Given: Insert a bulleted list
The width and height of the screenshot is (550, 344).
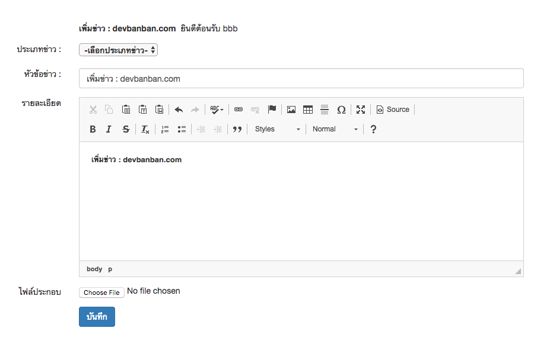Looking at the screenshot, I should click(182, 129).
